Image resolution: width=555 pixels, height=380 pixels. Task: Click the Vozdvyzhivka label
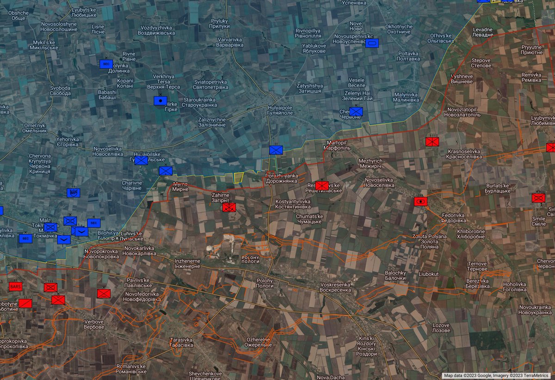click(157, 31)
